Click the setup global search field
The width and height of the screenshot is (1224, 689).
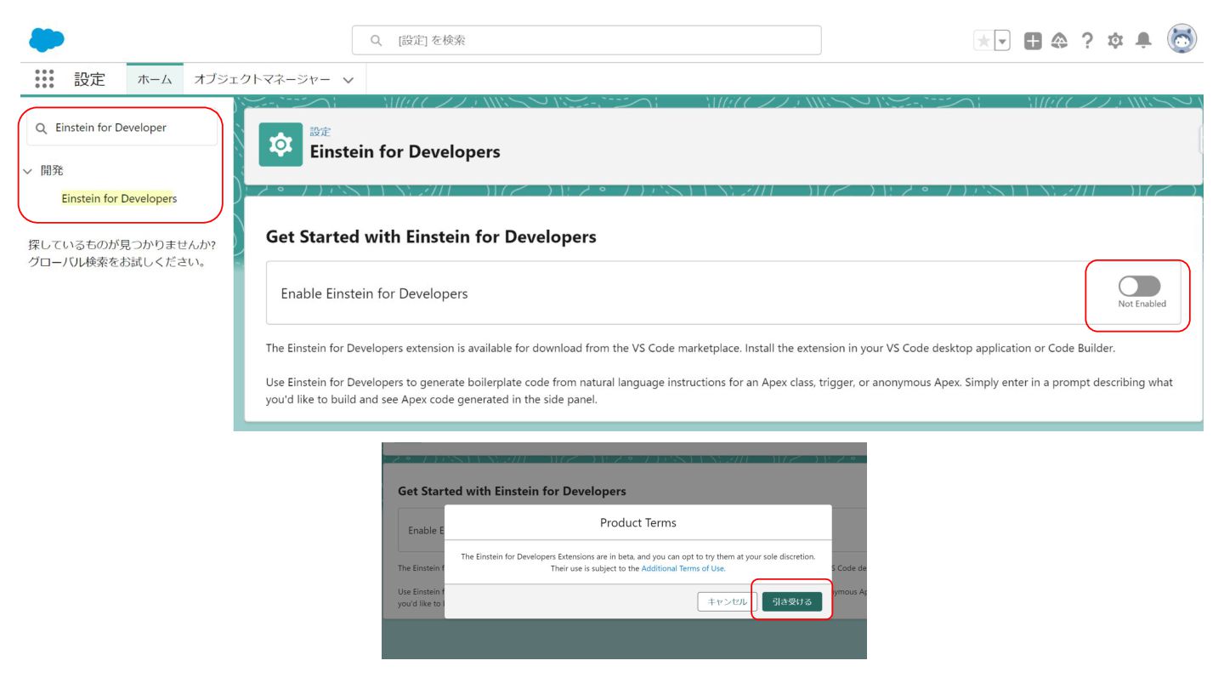(x=586, y=40)
